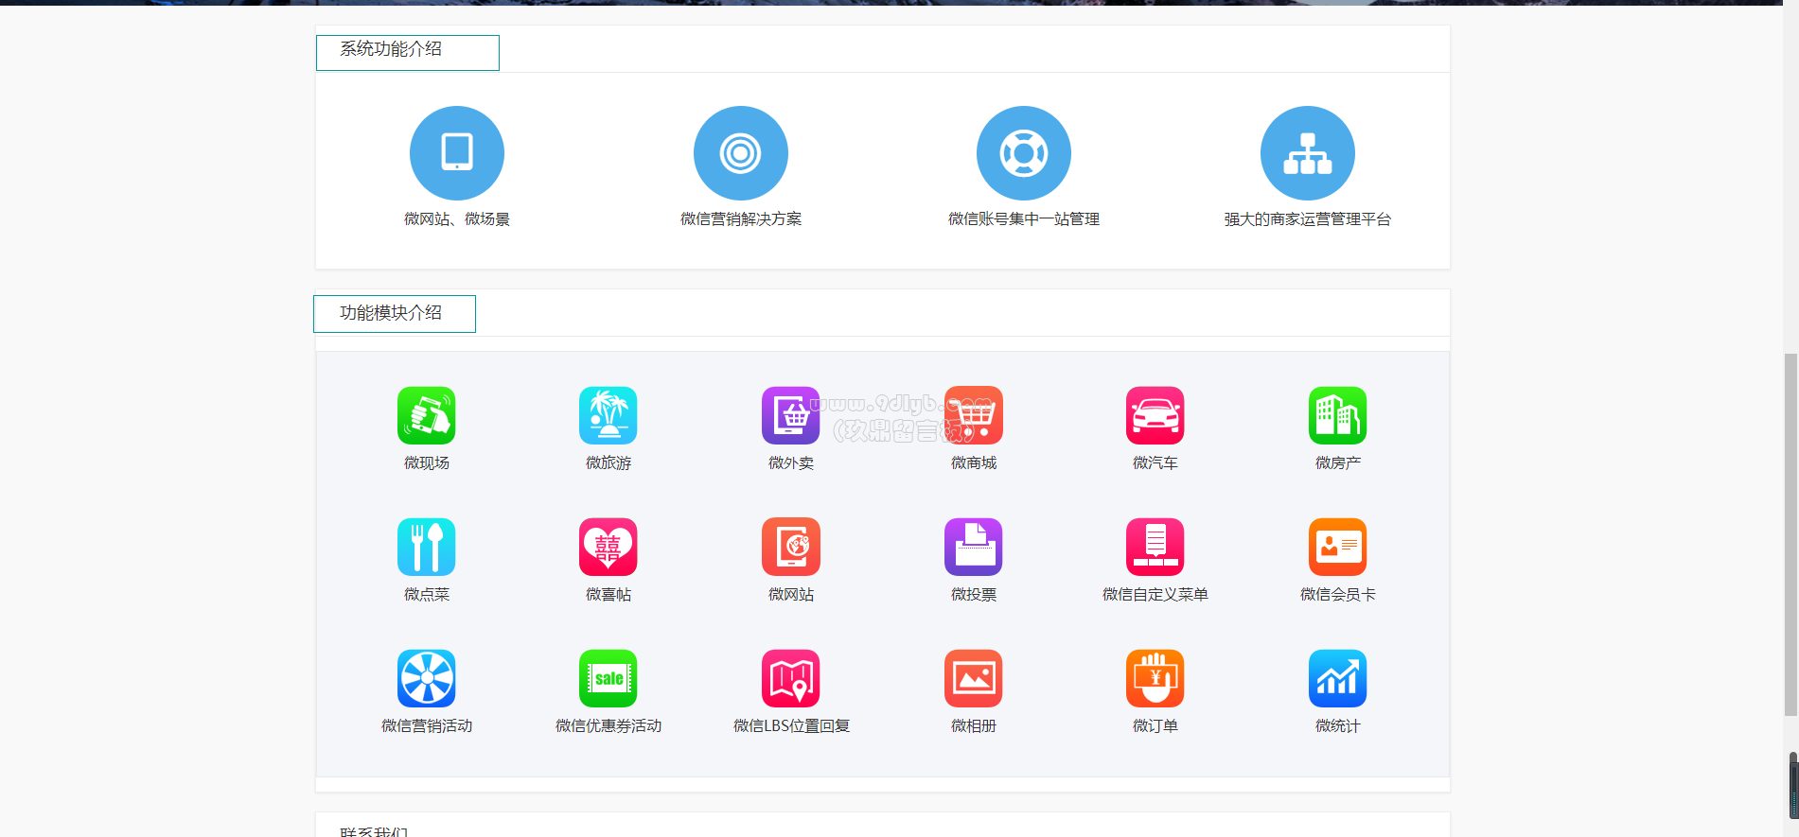Click the 强大的商家运营管理平台 label
This screenshot has height=837, width=1799.
coord(1307,219)
